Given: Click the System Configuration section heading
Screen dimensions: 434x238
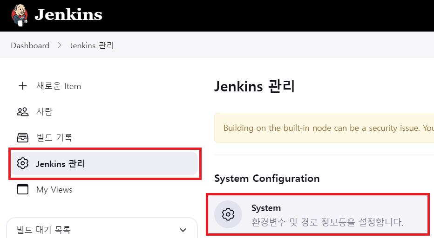Looking at the screenshot, I should point(267,179).
